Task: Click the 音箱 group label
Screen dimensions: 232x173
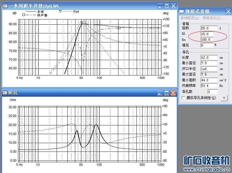Action: coord(186,24)
